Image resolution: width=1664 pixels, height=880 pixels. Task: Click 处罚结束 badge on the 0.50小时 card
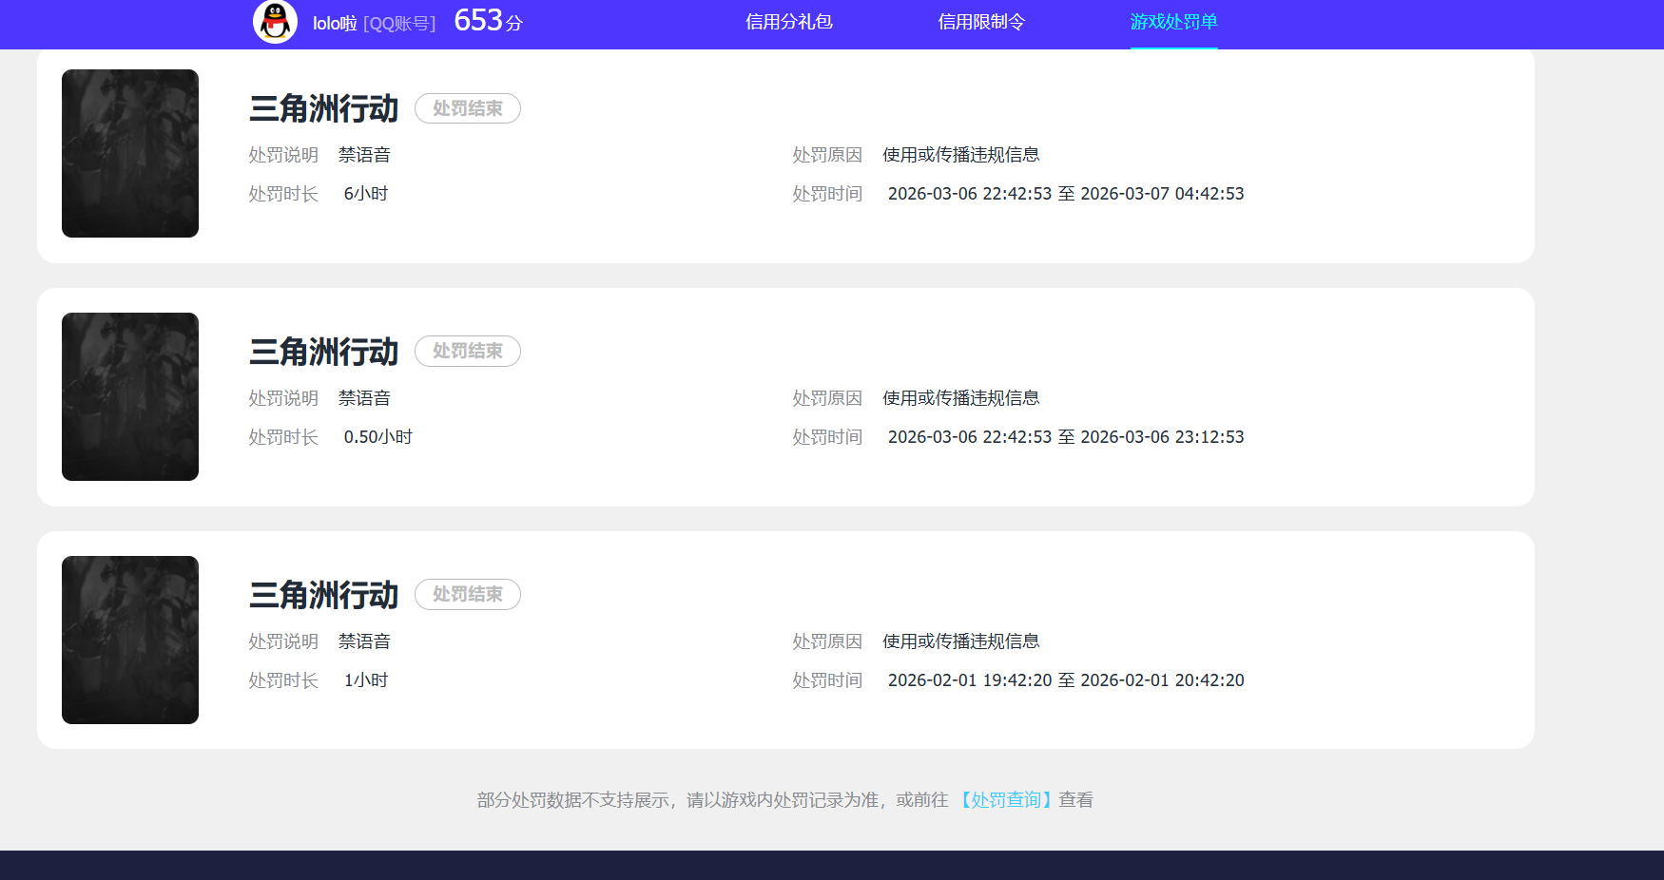(468, 351)
